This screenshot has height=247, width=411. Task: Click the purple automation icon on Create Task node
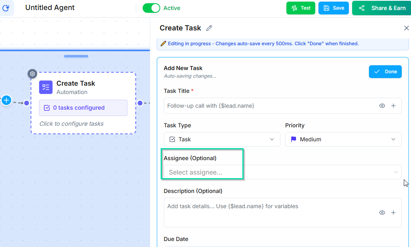click(46, 87)
